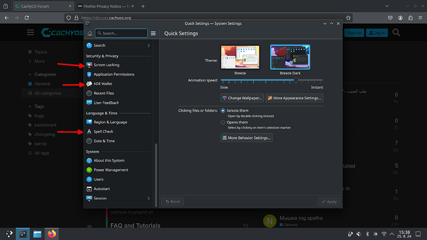Screen dimensions: 427x240
Task: Reload the Firefox page
Action: tap(27, 18)
